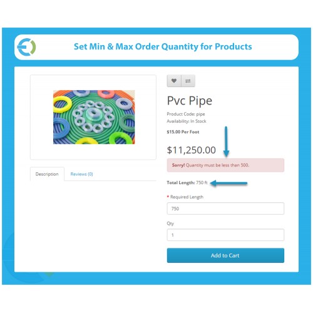Viewport: 313px width, 313px height.
Task: Click the quantity error alert message
Action: click(x=225, y=165)
